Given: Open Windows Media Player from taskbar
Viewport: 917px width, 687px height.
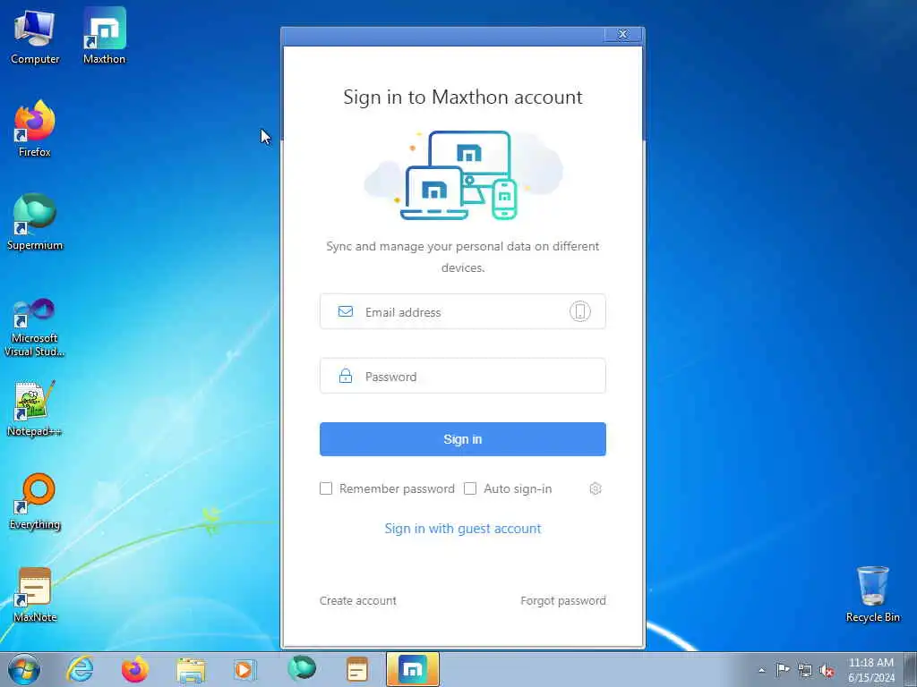Looking at the screenshot, I should [x=245, y=669].
